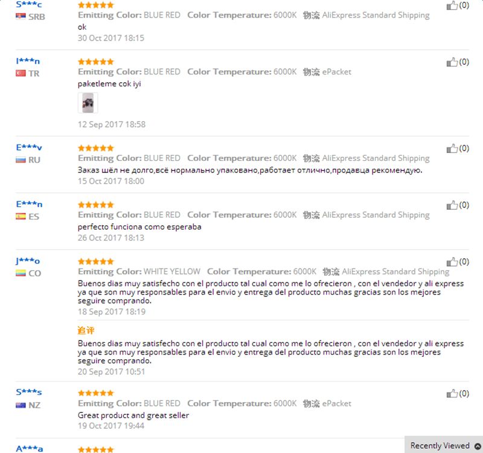Like the review by I***n from TR
This screenshot has width=483, height=453.
452,62
